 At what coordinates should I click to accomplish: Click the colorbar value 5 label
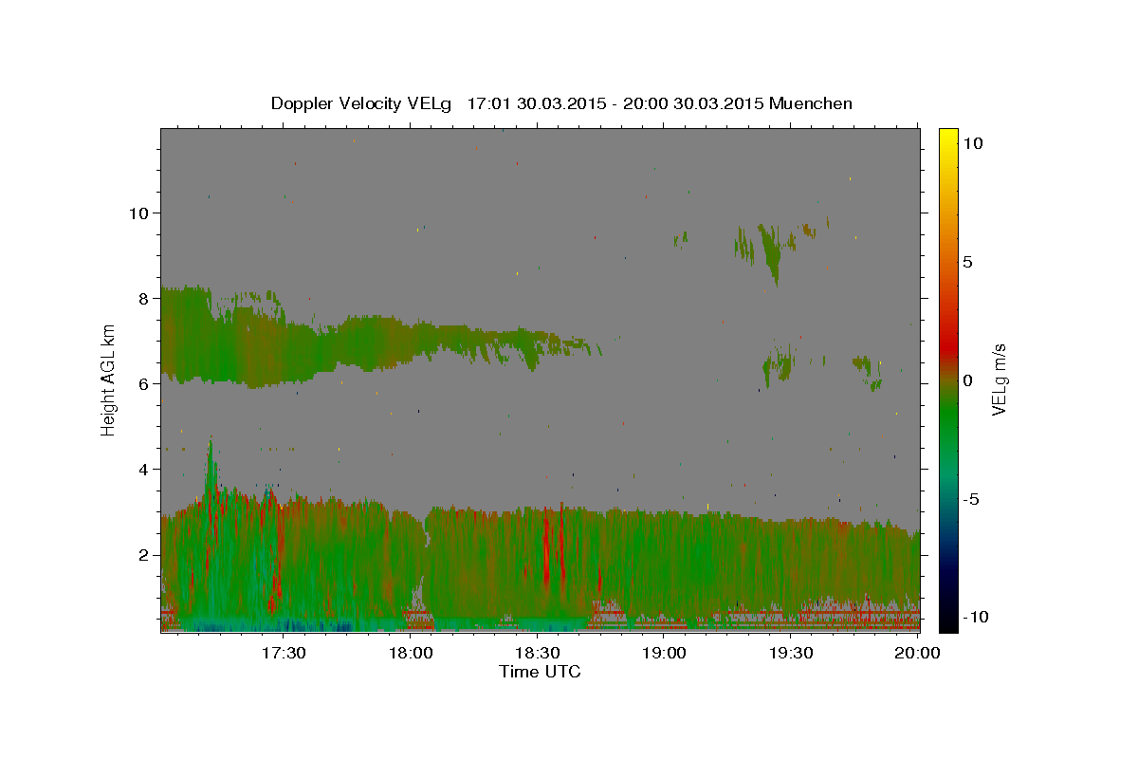pyautogui.click(x=967, y=262)
